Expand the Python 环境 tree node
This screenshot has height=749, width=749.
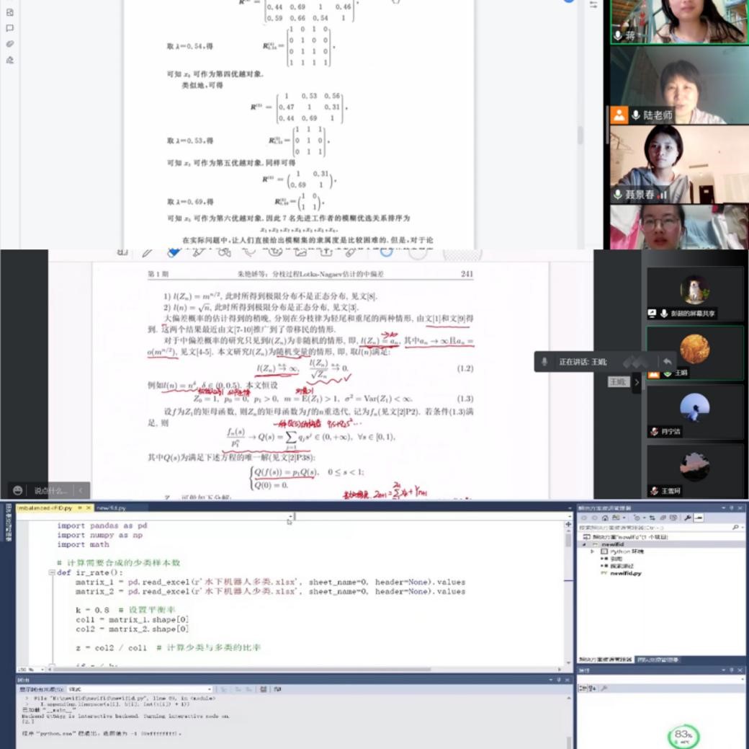[592, 551]
